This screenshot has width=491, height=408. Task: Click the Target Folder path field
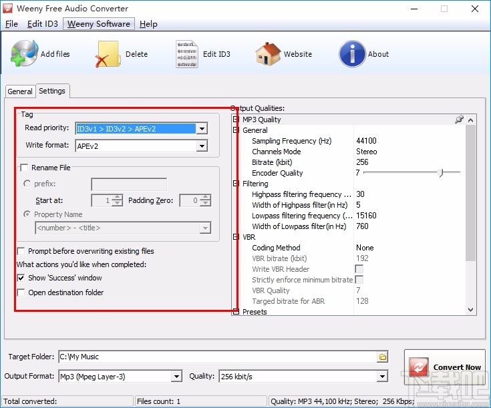(218, 357)
